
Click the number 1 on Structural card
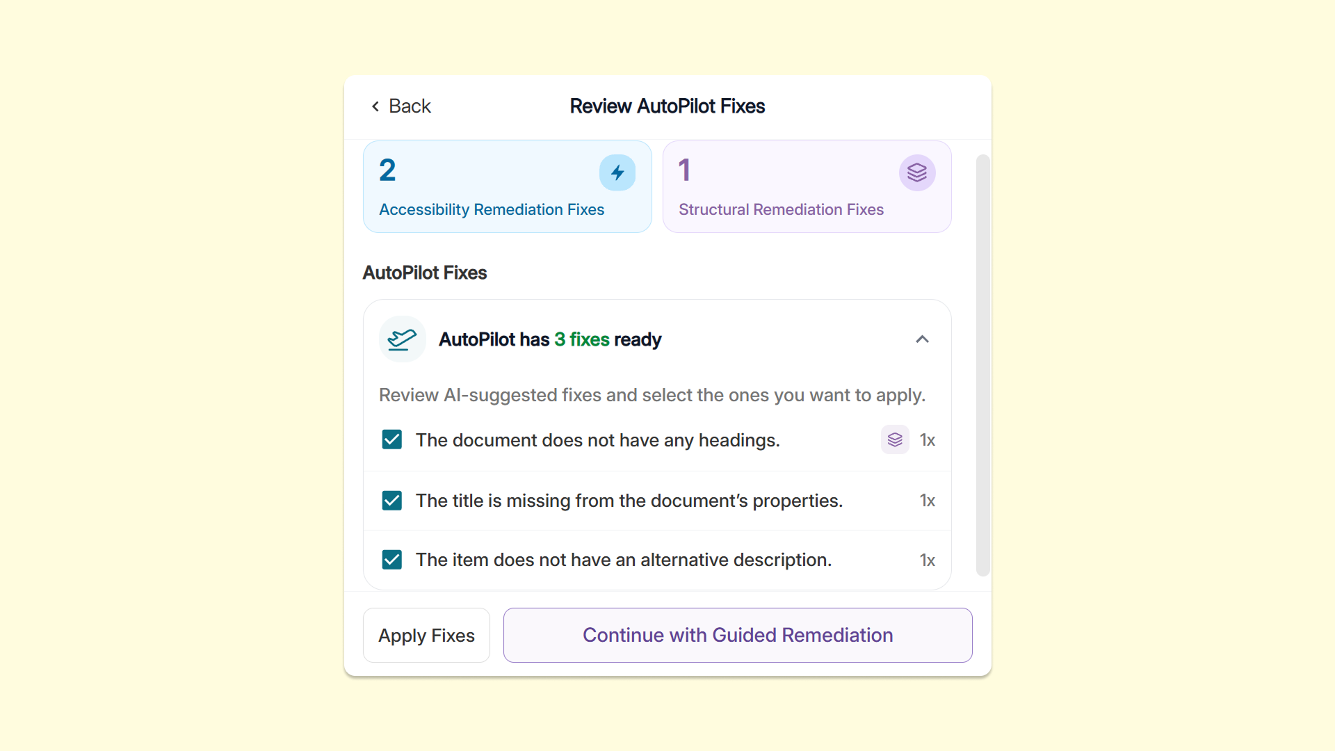(685, 170)
